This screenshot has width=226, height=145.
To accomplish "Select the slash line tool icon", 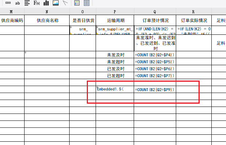I will 65,3.
